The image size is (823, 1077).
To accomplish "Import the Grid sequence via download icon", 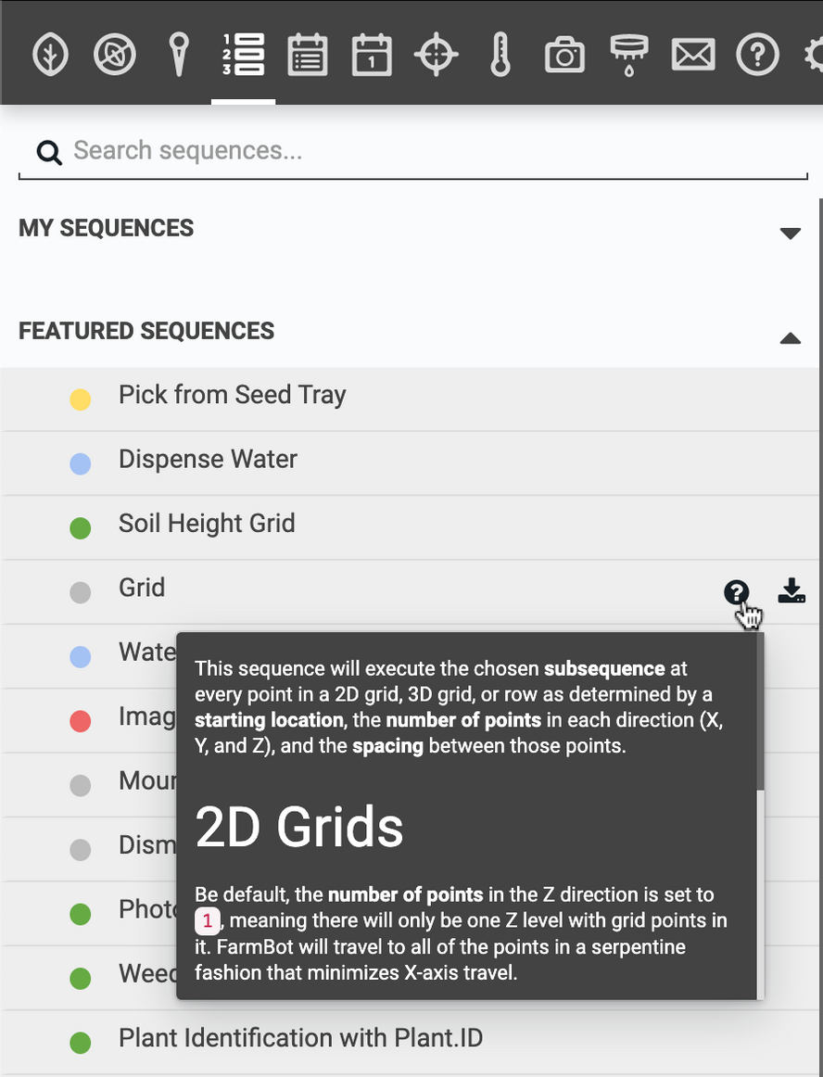I will click(791, 590).
